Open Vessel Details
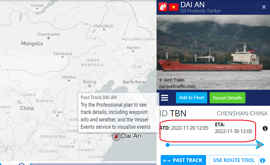The image size is (270, 165). pyautogui.click(x=227, y=98)
